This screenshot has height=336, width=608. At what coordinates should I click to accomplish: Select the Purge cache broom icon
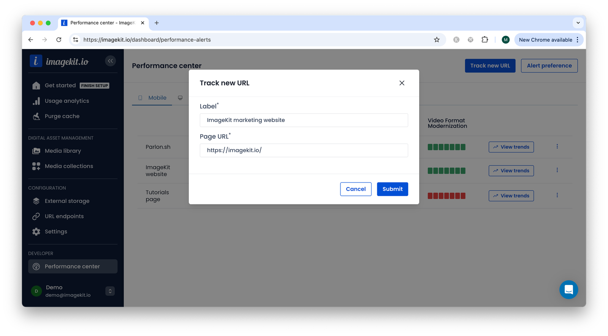(x=36, y=116)
